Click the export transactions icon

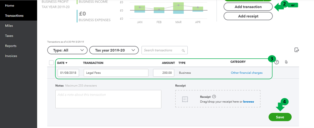296,50
